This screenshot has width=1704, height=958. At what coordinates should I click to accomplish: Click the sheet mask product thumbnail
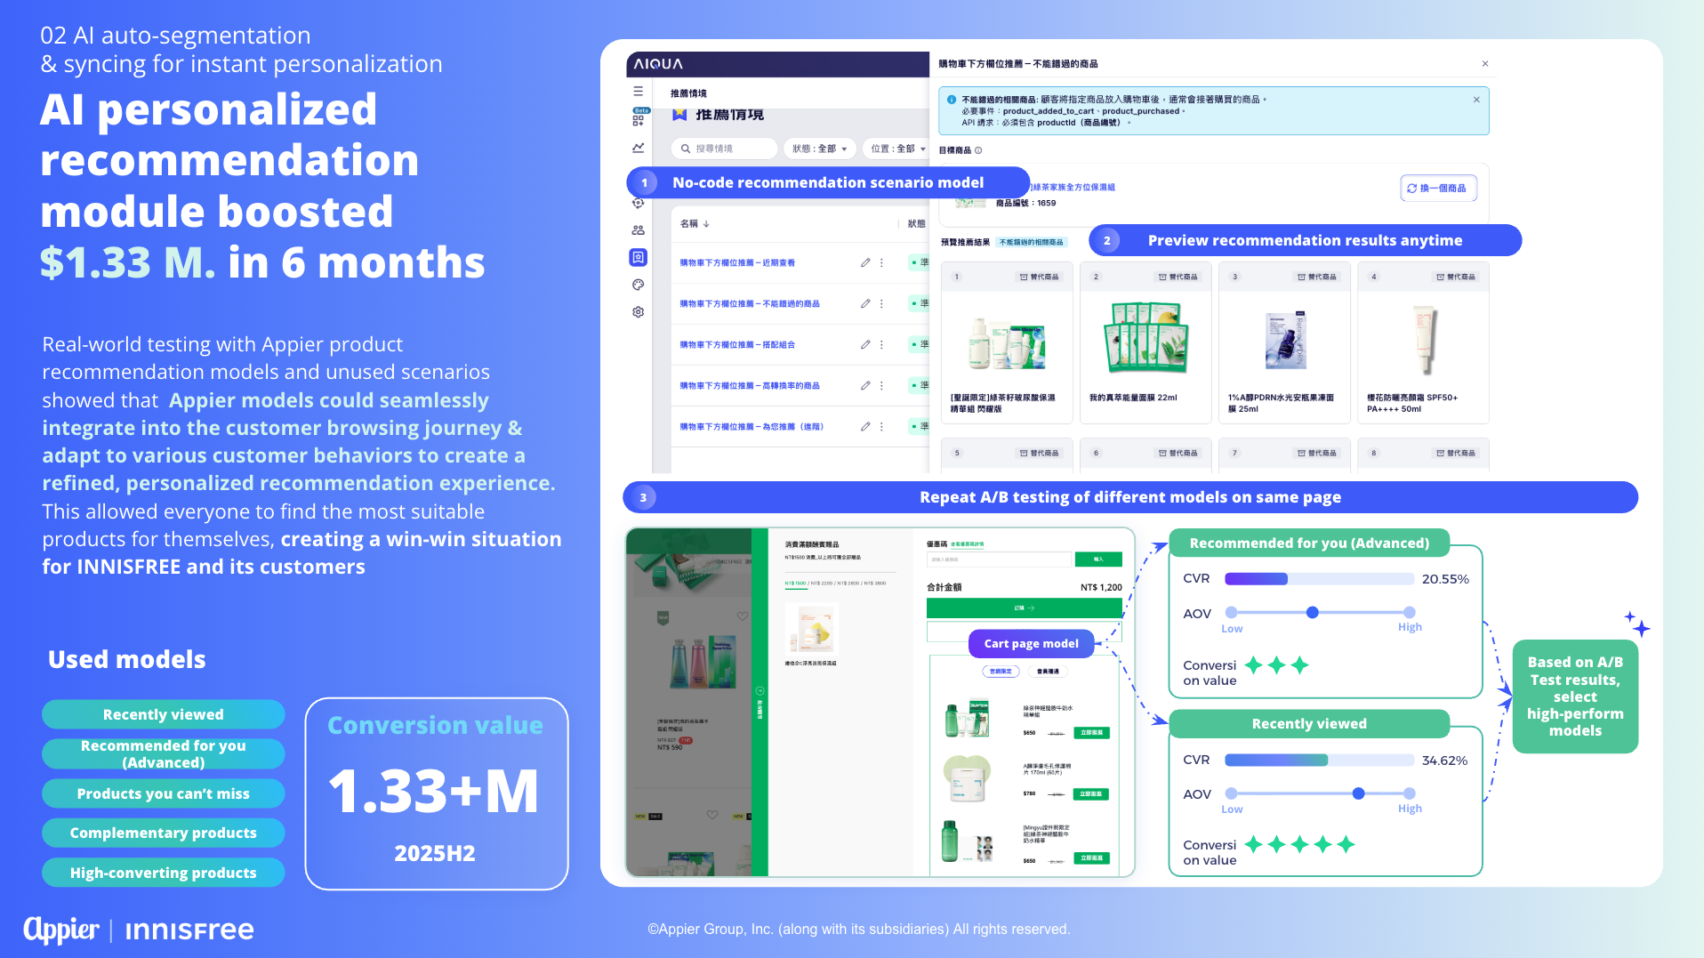click(x=1145, y=338)
